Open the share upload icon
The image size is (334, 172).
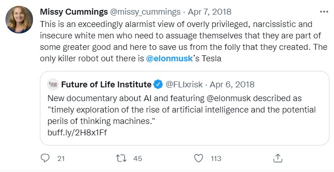pos(278,158)
